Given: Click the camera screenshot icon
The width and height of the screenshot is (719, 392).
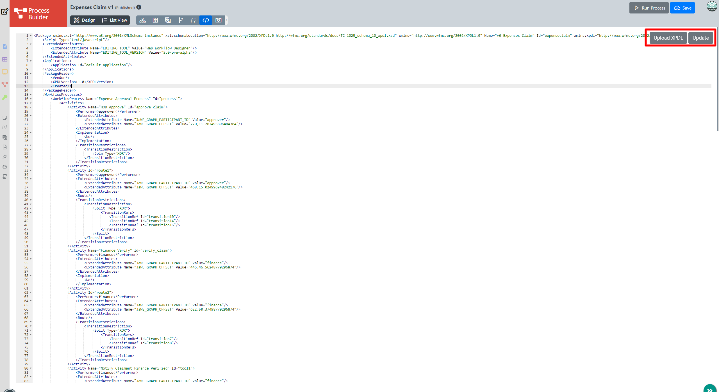Looking at the screenshot, I should click(x=218, y=20).
